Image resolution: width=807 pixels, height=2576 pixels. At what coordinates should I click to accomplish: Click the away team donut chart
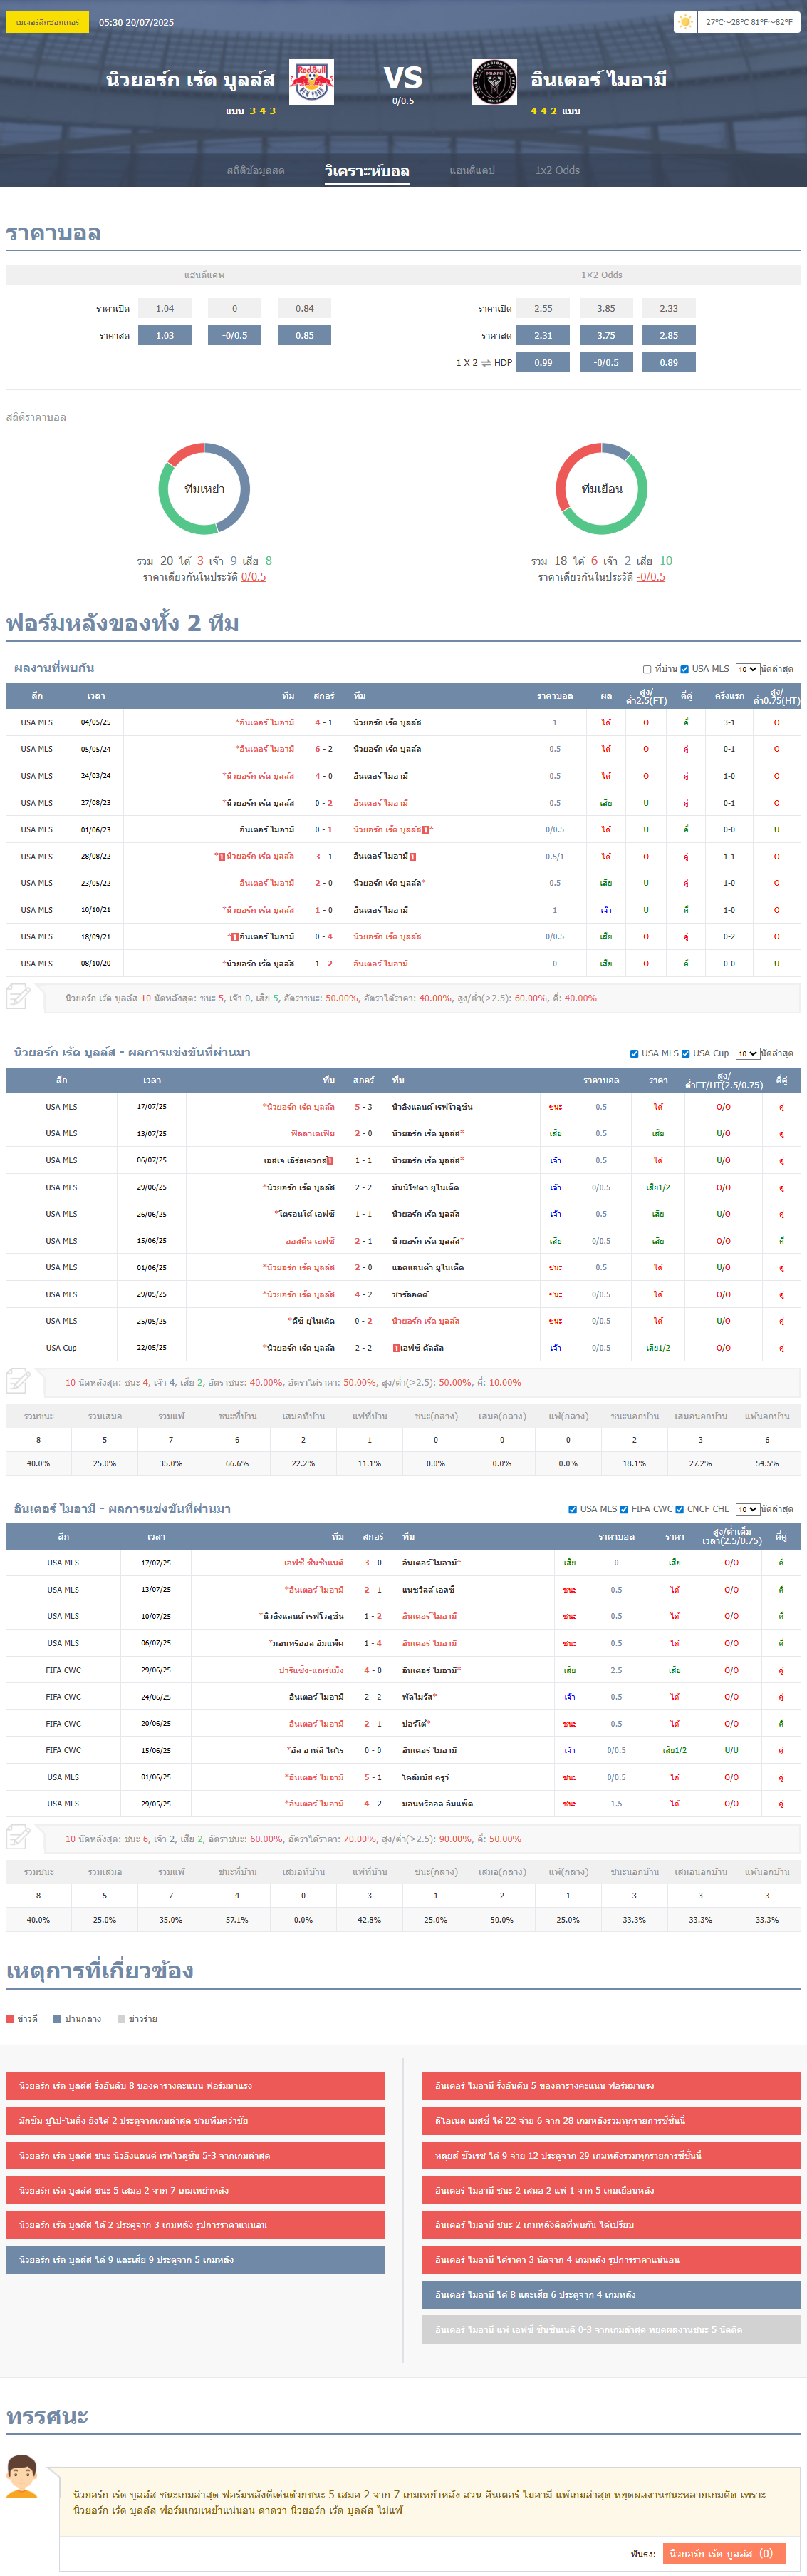[601, 489]
